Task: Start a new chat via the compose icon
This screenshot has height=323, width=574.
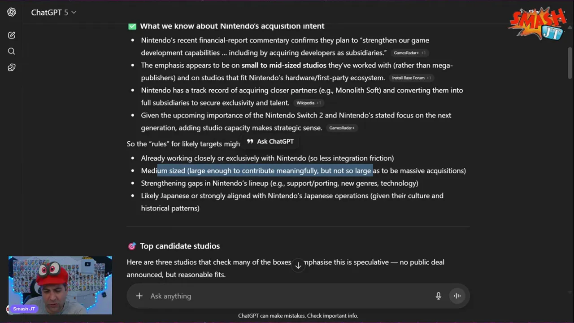Action: click(12, 35)
